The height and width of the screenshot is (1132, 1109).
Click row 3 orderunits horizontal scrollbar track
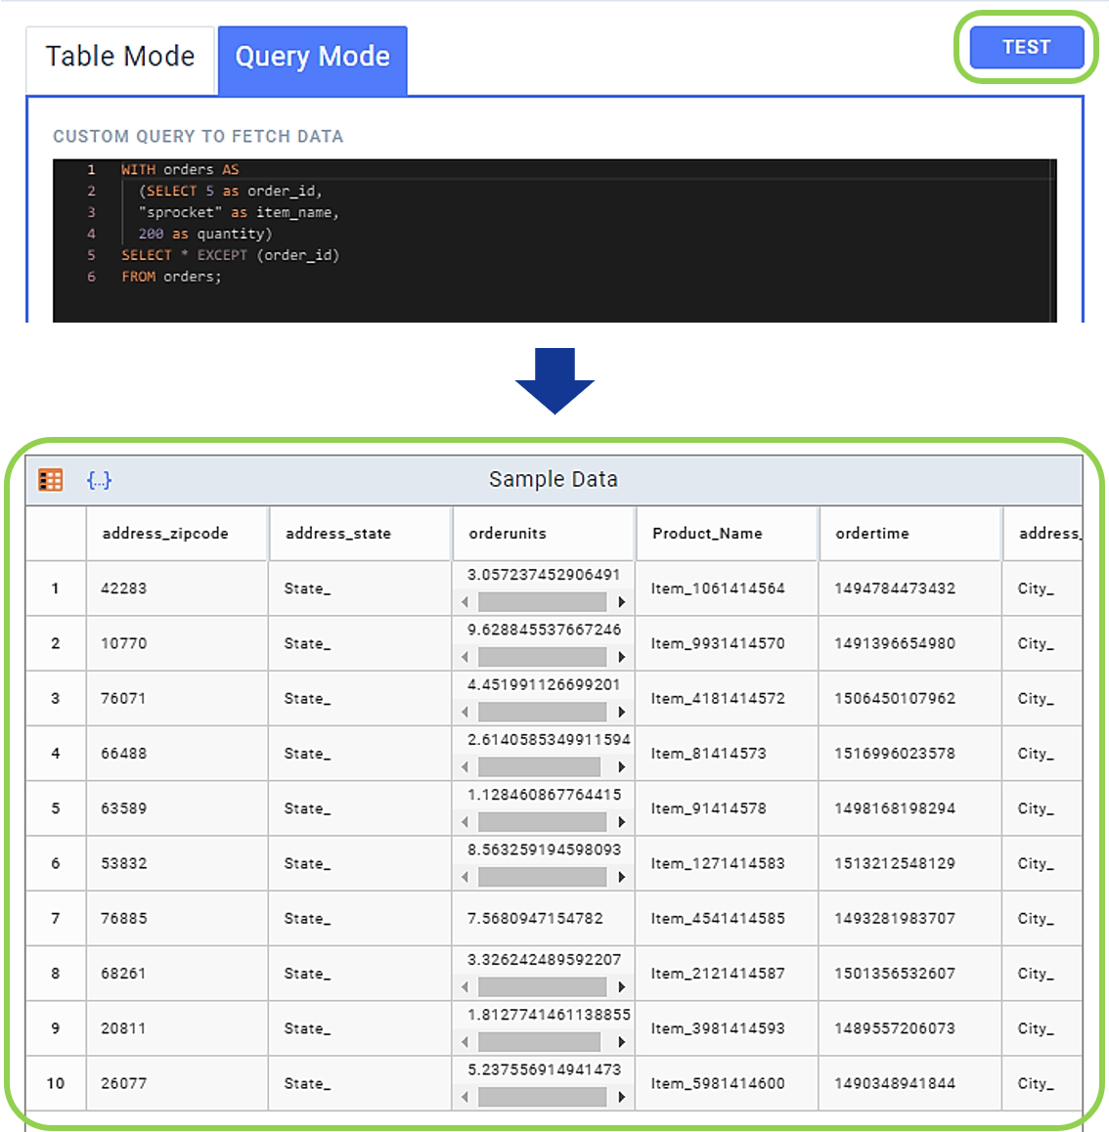click(543, 711)
